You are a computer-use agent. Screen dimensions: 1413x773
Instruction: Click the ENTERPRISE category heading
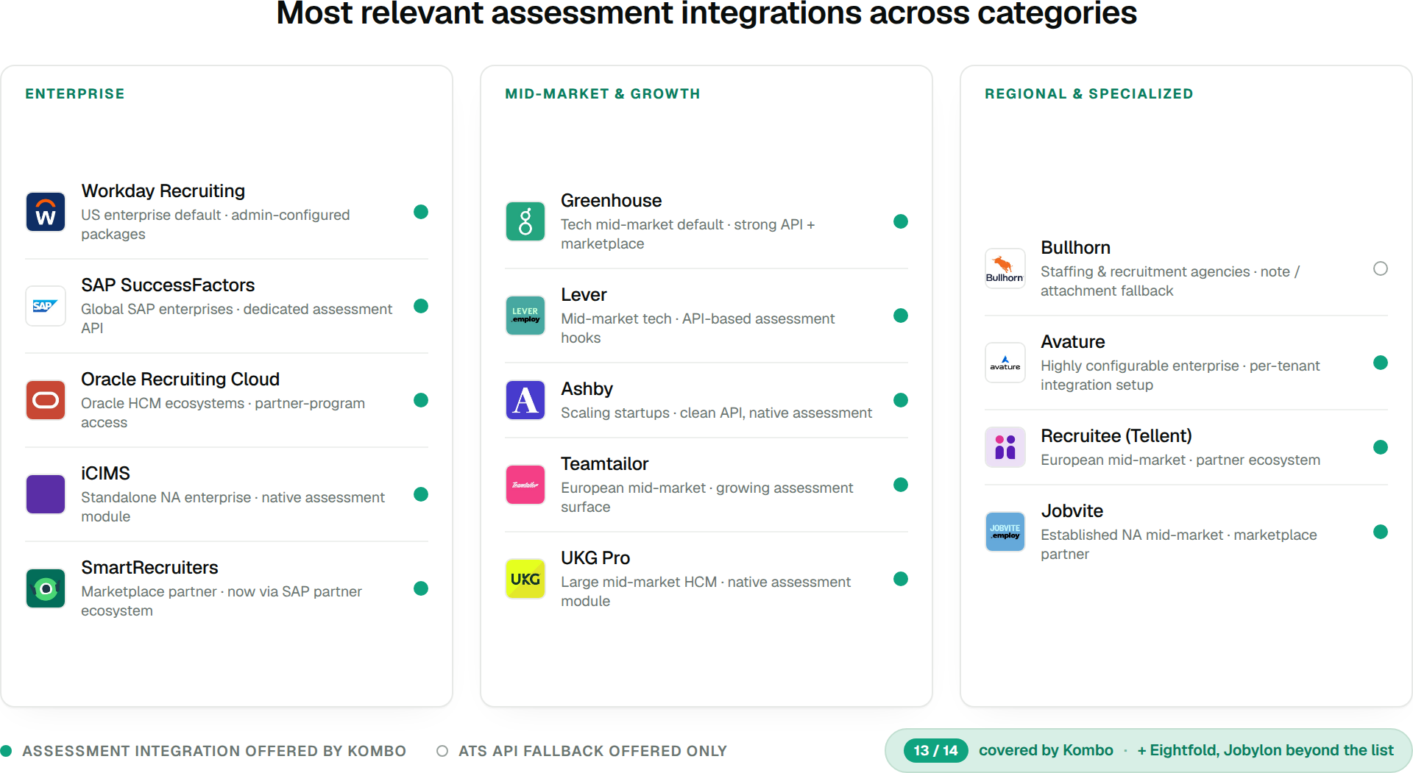75,94
